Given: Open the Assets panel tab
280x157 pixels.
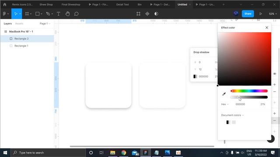Looking at the screenshot, I should coord(19,24).
